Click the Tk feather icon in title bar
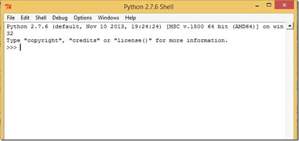Viewport: 299px width, 141px height. click(8, 7)
